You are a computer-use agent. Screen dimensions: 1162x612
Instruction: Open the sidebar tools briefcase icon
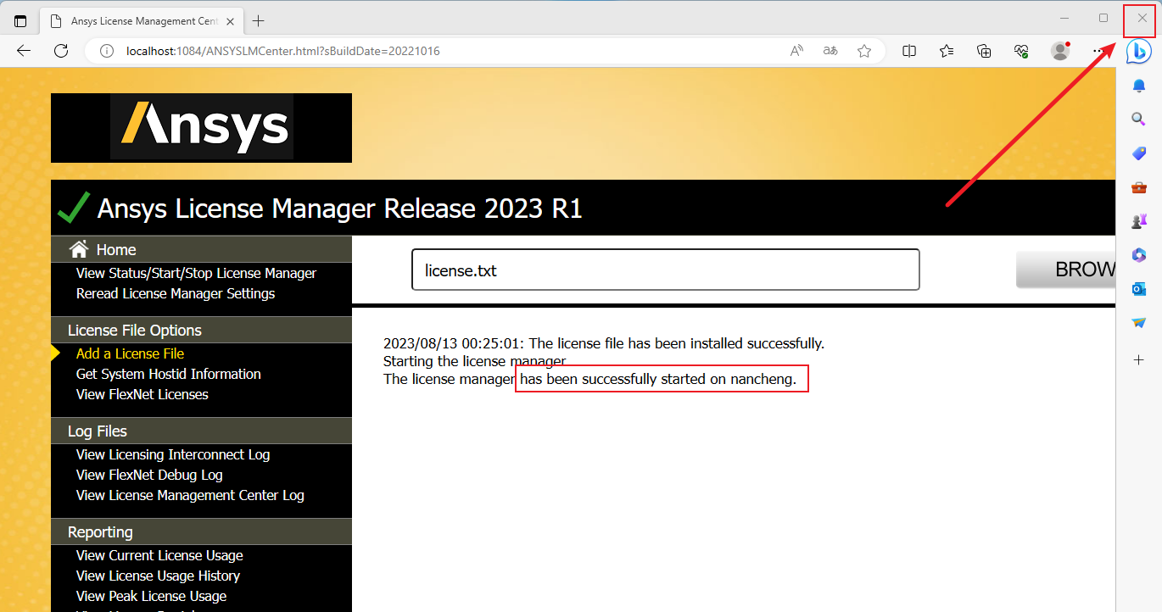(x=1139, y=187)
